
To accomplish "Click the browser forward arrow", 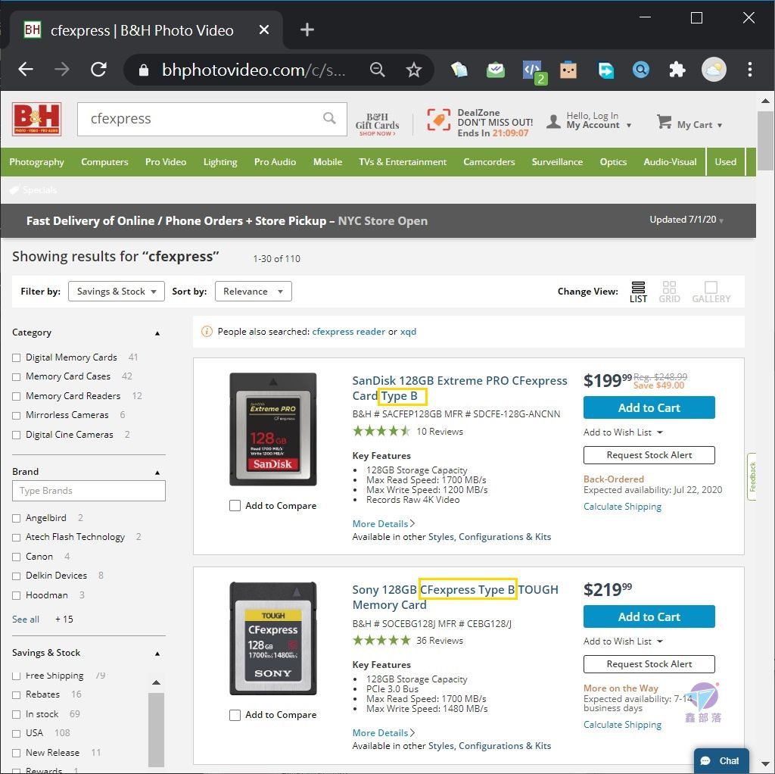I will click(x=62, y=69).
